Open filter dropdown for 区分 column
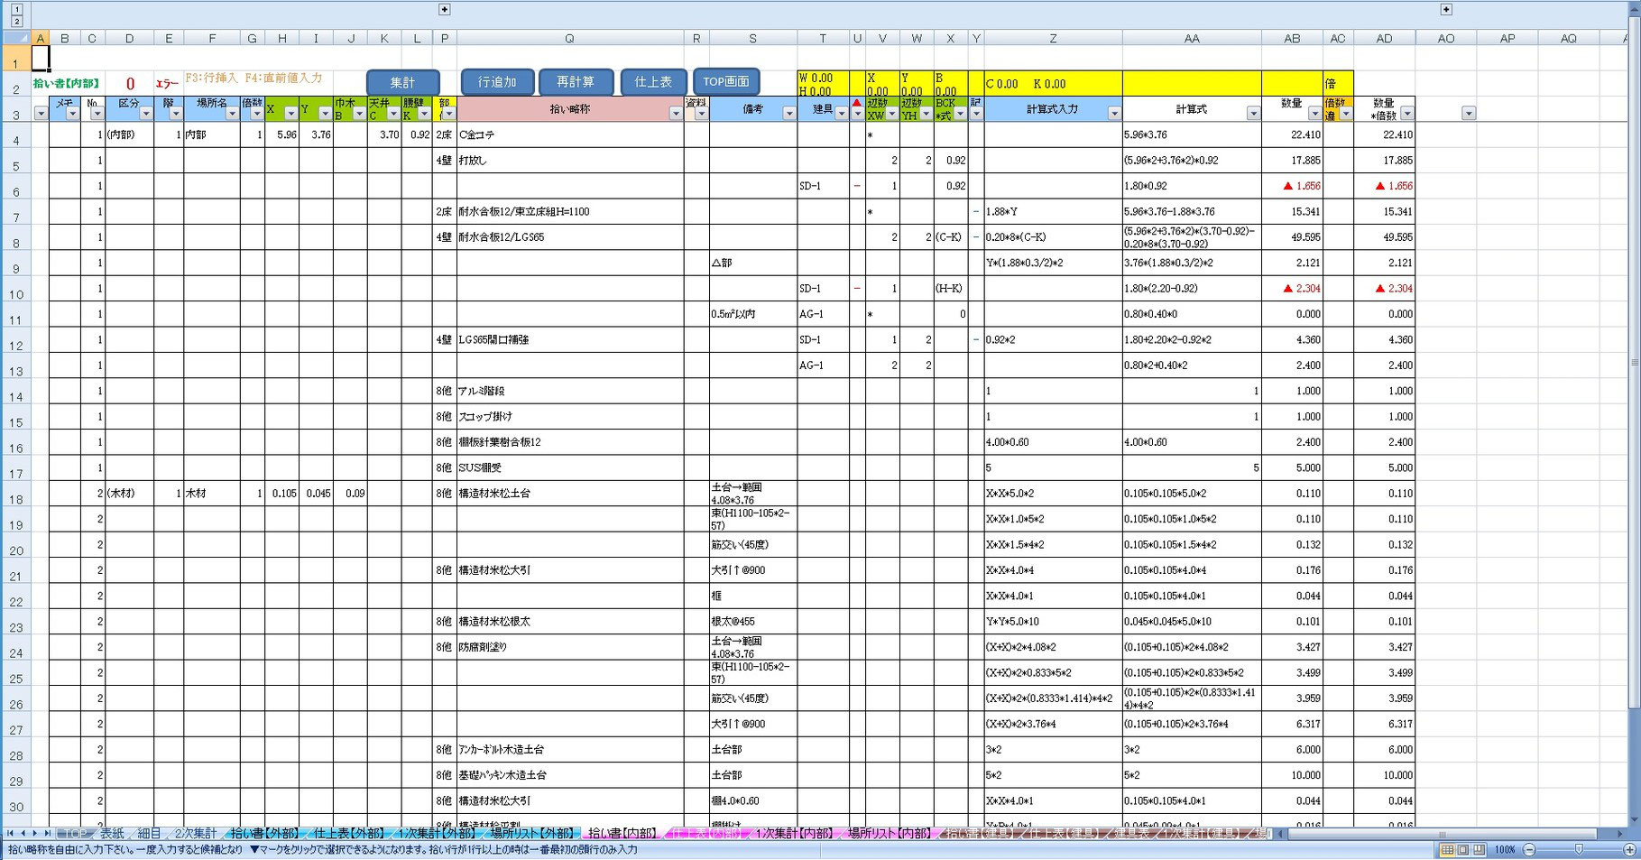1641x860 pixels. pyautogui.click(x=145, y=114)
